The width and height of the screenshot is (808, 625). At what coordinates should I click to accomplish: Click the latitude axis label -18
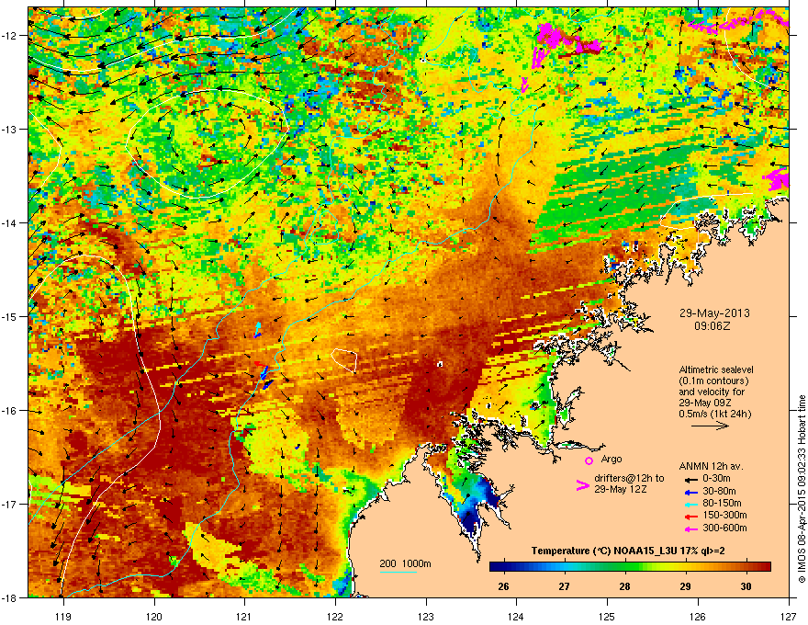pos(9,597)
